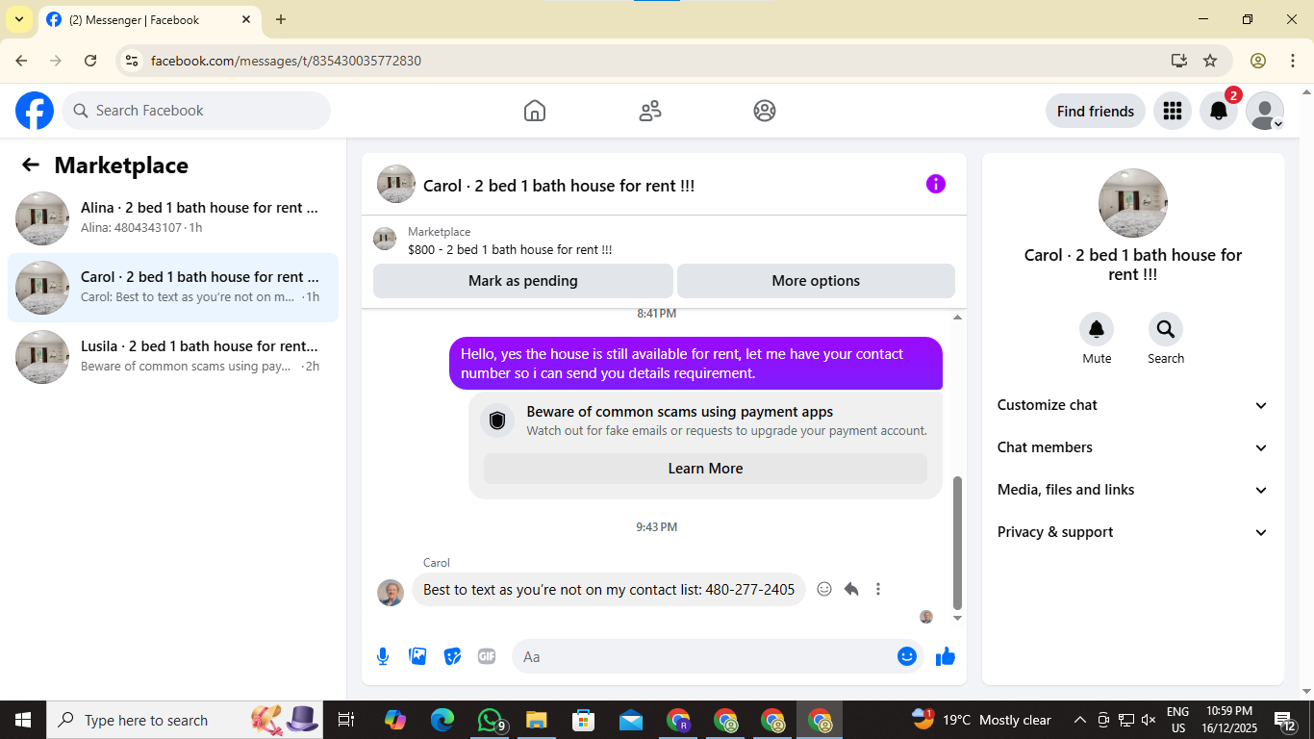Click the chat header listing thumbnail

(396, 184)
